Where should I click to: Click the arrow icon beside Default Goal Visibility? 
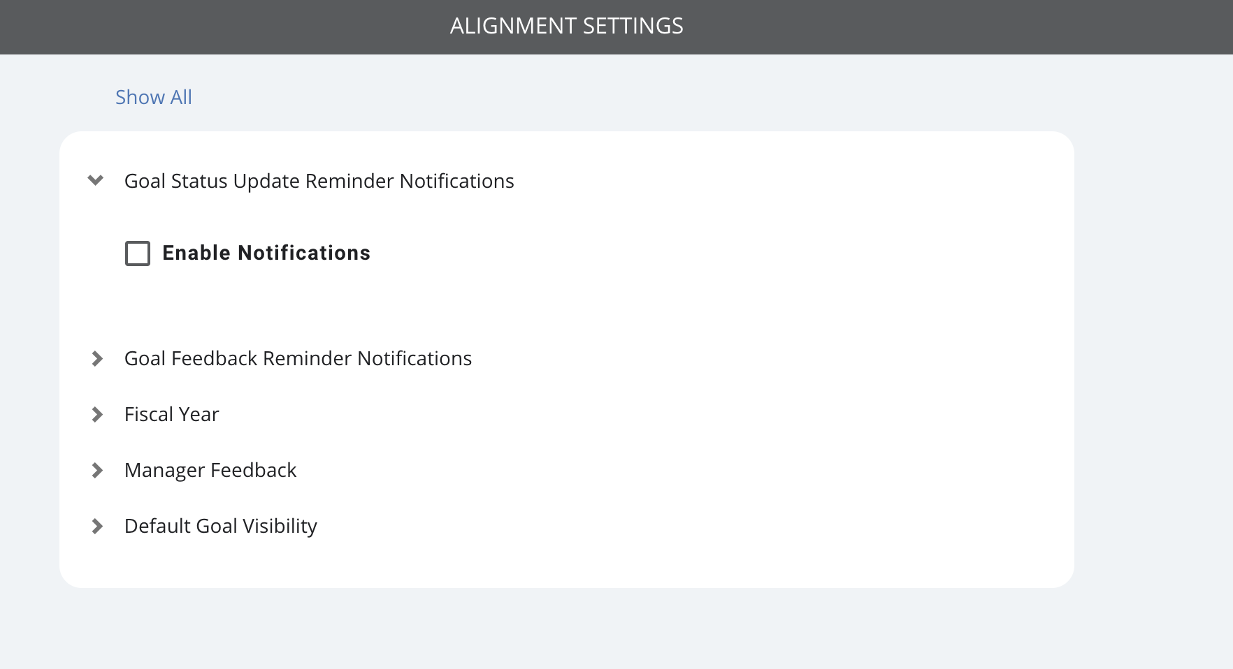coord(97,526)
